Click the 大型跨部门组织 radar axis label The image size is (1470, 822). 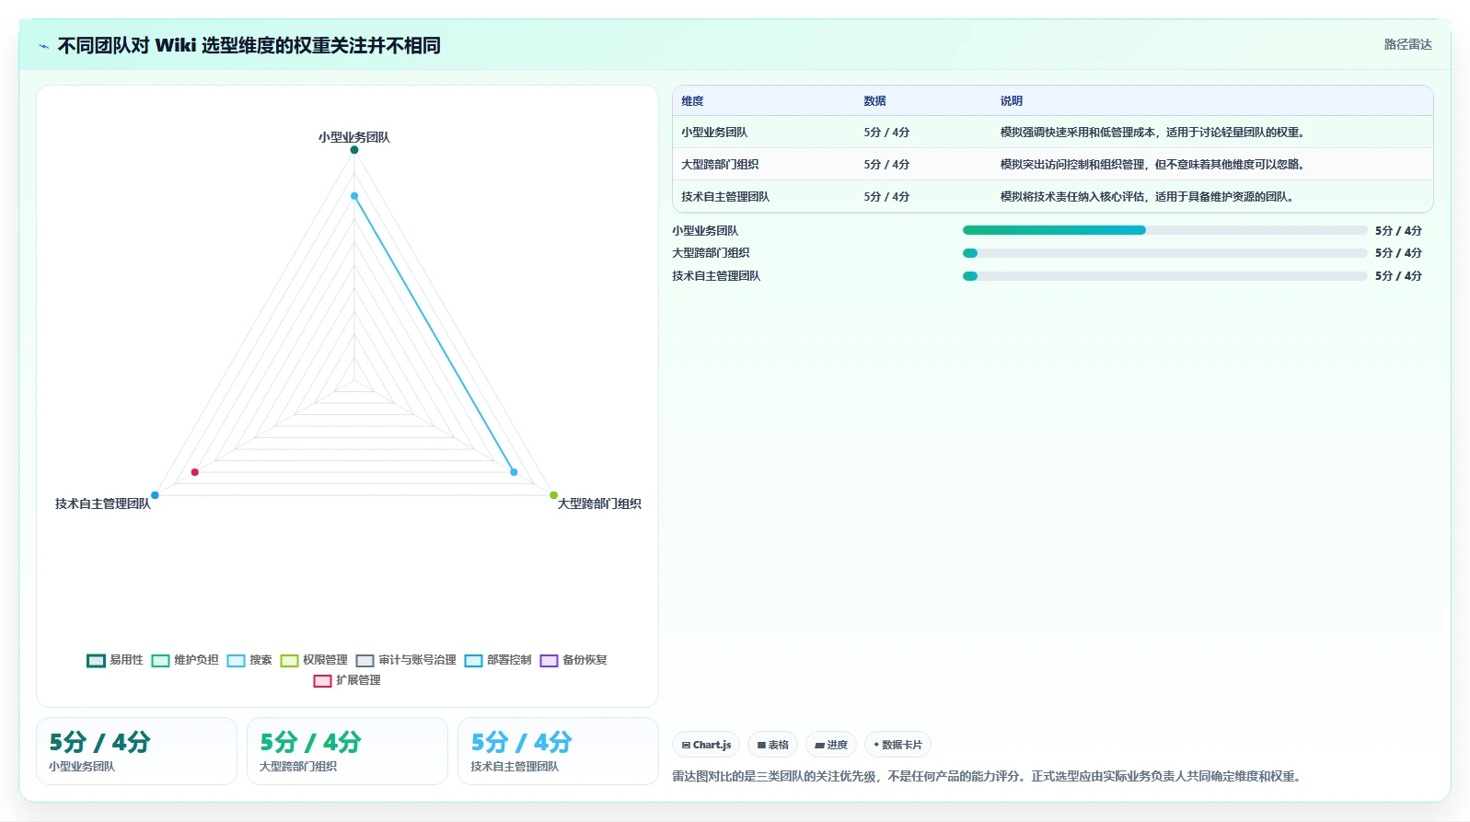tap(599, 504)
